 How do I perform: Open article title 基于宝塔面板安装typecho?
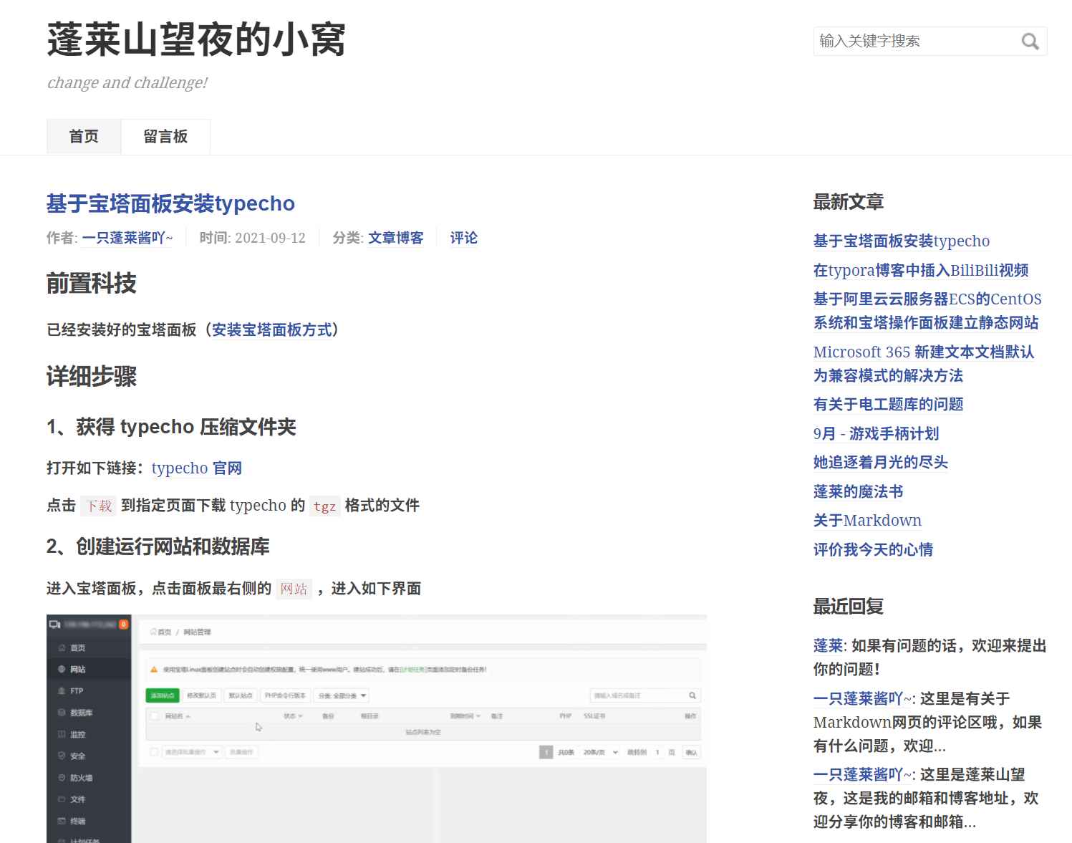pyautogui.click(x=170, y=203)
